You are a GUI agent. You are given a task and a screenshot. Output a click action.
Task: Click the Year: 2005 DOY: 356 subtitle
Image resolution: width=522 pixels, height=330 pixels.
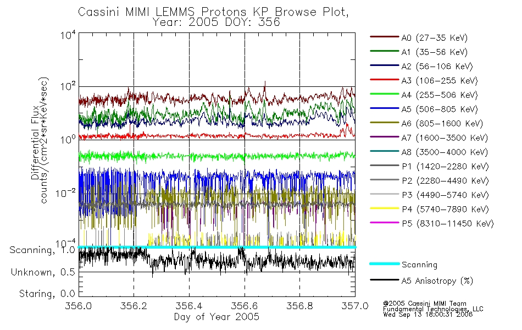pyautogui.click(x=216, y=23)
